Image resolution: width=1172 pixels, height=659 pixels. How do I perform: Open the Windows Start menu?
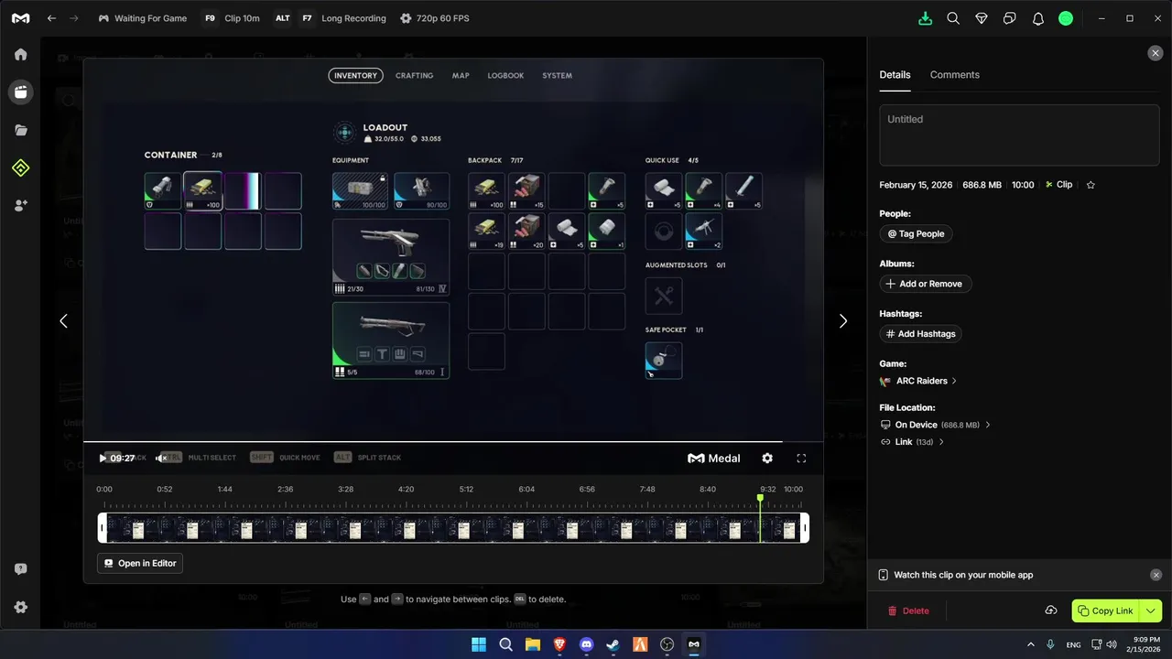click(x=479, y=644)
